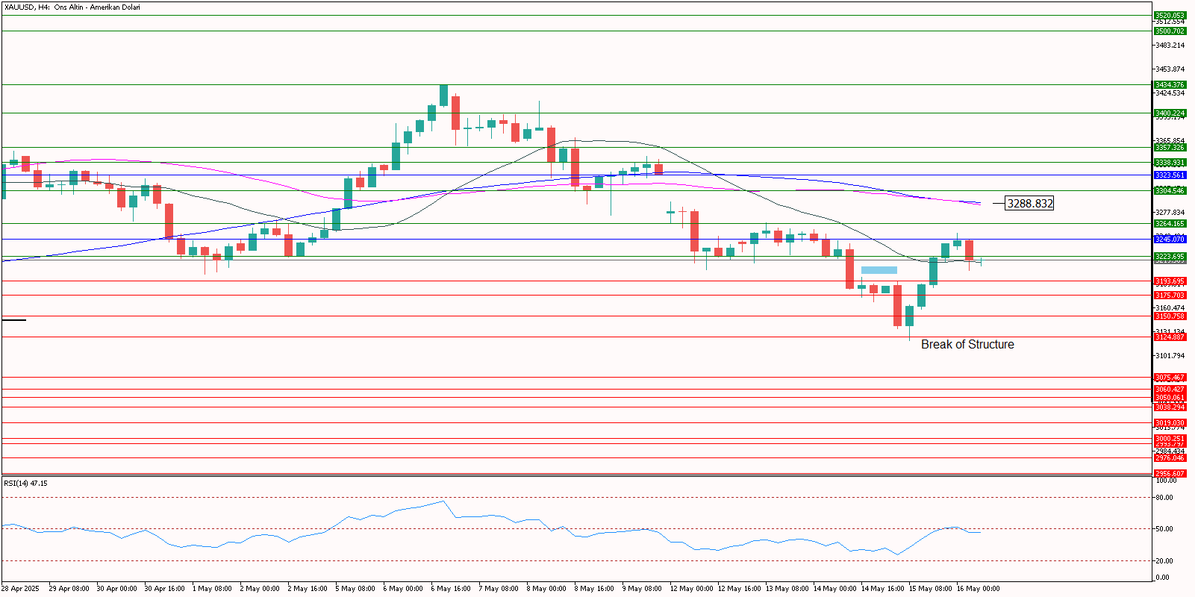Select the 3357.326 green price tag

pyautogui.click(x=1170, y=147)
